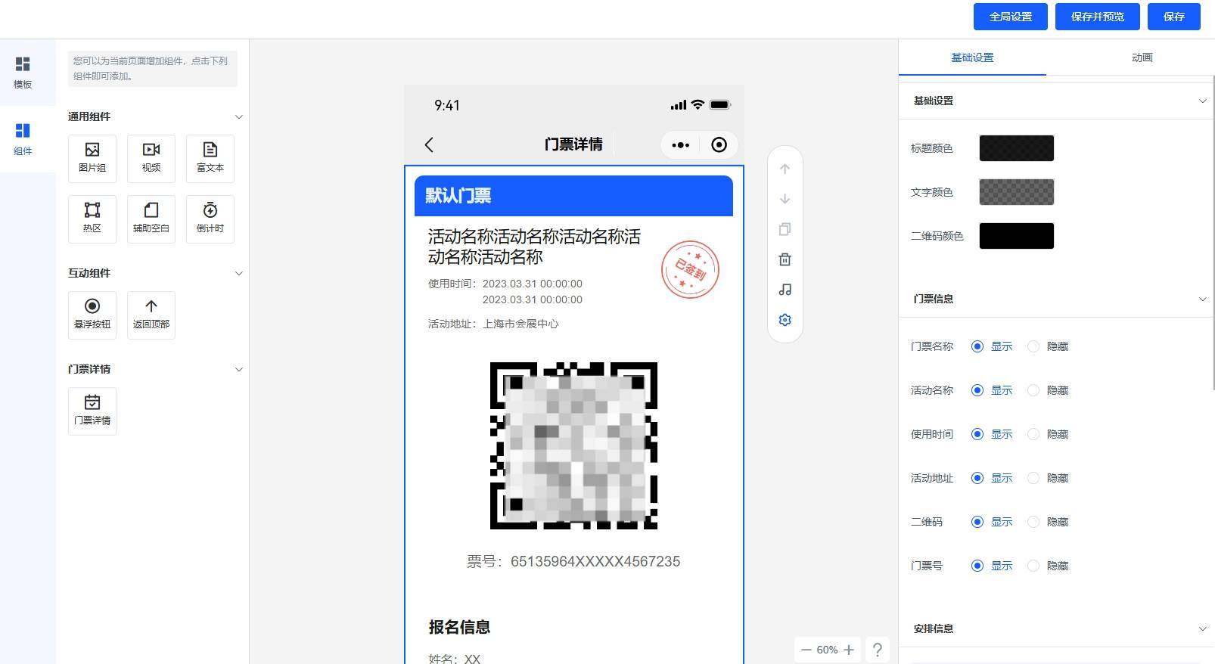Delete the component using trash icon
The image size is (1215, 664).
[x=785, y=259]
